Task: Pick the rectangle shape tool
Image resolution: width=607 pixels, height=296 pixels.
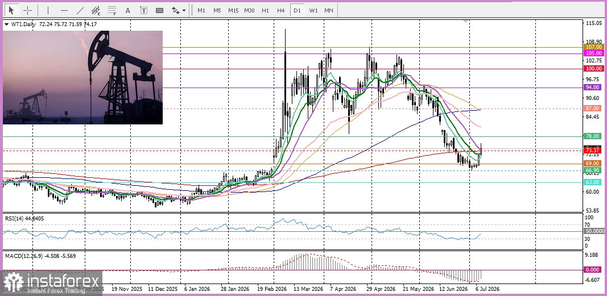Action: (x=159, y=10)
